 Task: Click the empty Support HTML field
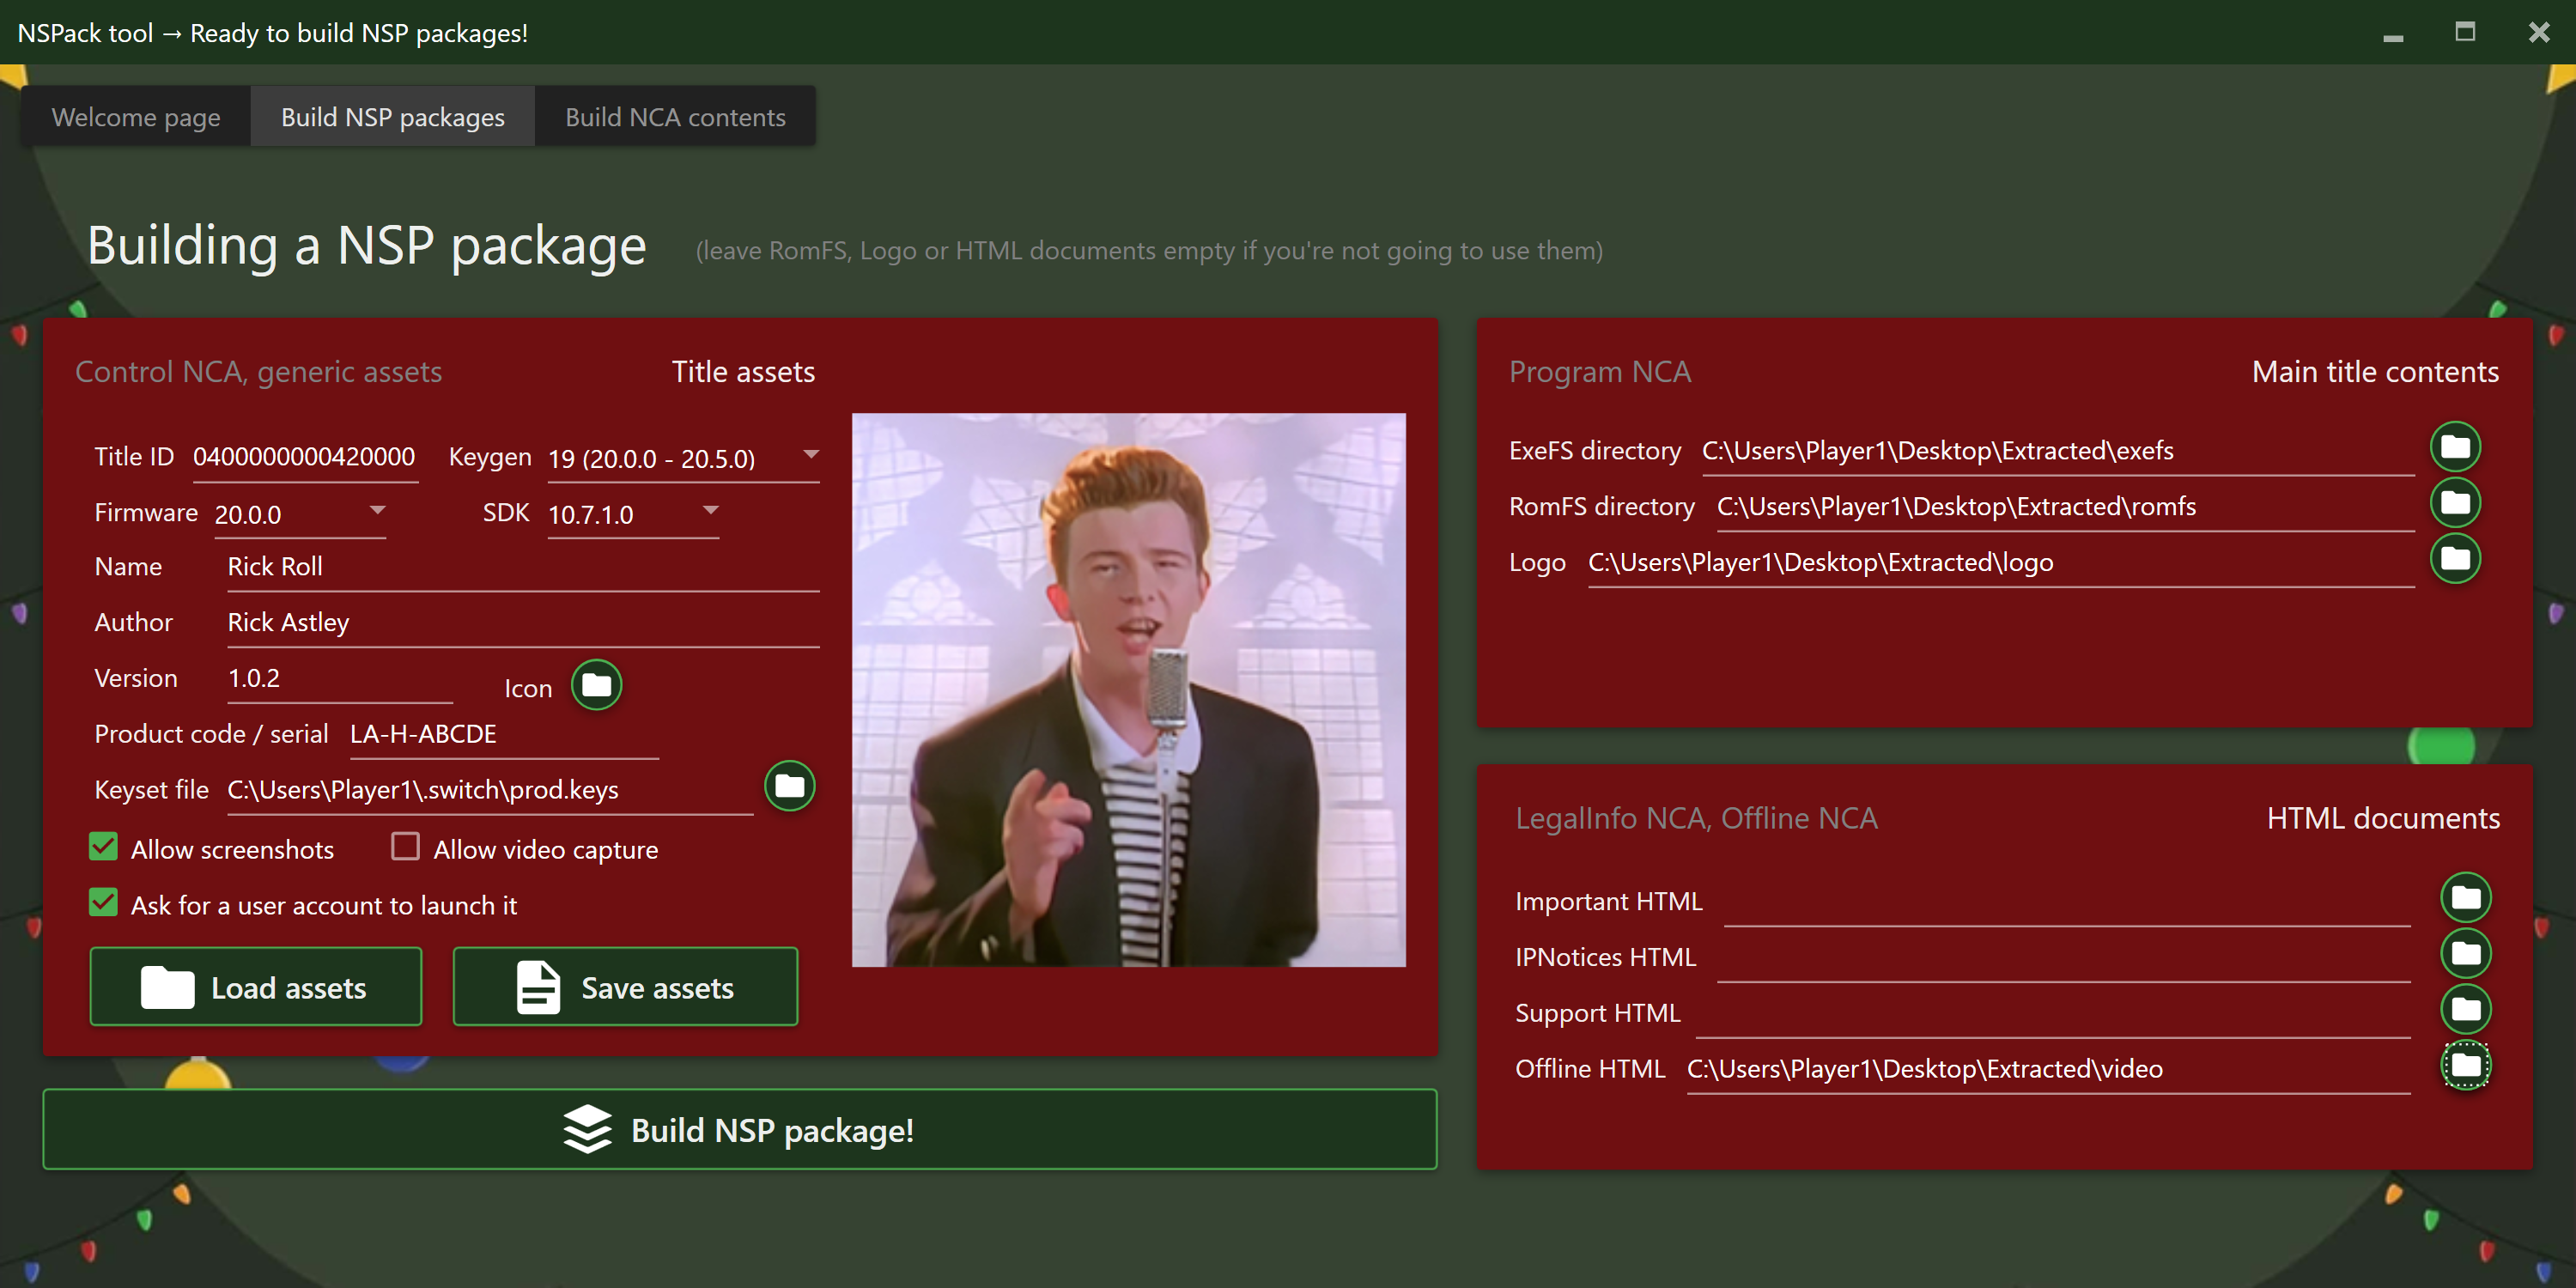pyautogui.click(x=2053, y=1015)
